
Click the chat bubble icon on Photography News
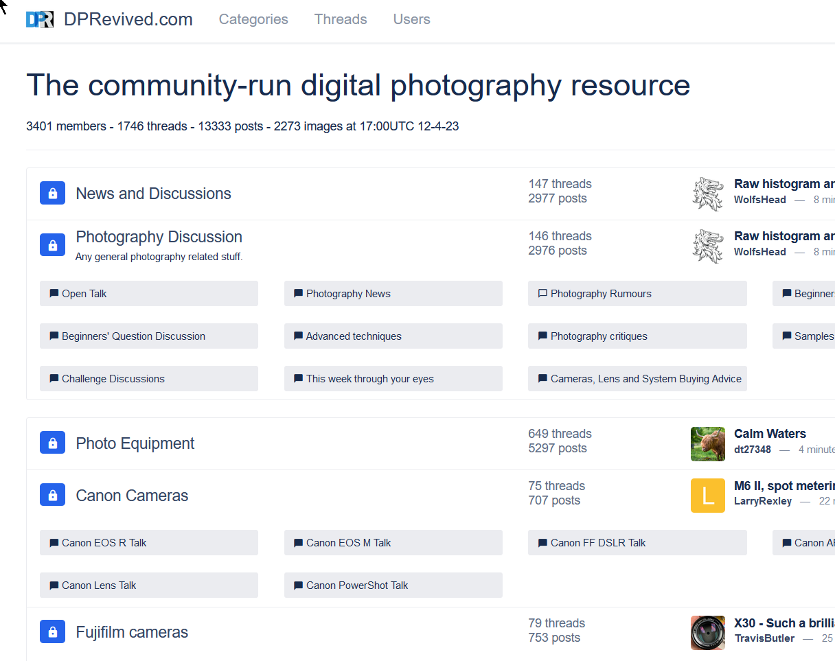pyautogui.click(x=299, y=294)
